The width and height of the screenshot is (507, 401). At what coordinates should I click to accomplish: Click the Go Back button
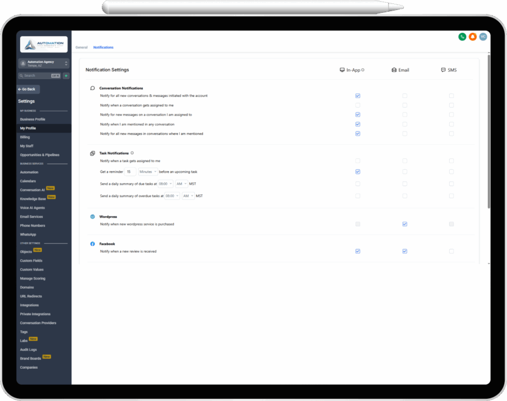28,89
